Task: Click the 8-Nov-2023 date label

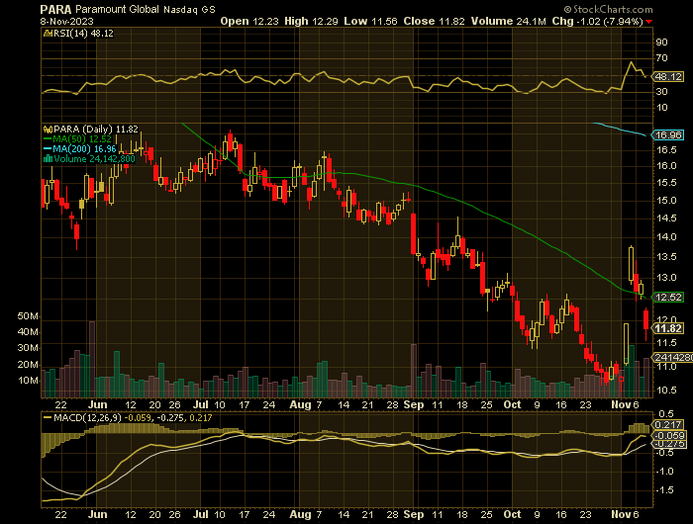Action: 66,21
